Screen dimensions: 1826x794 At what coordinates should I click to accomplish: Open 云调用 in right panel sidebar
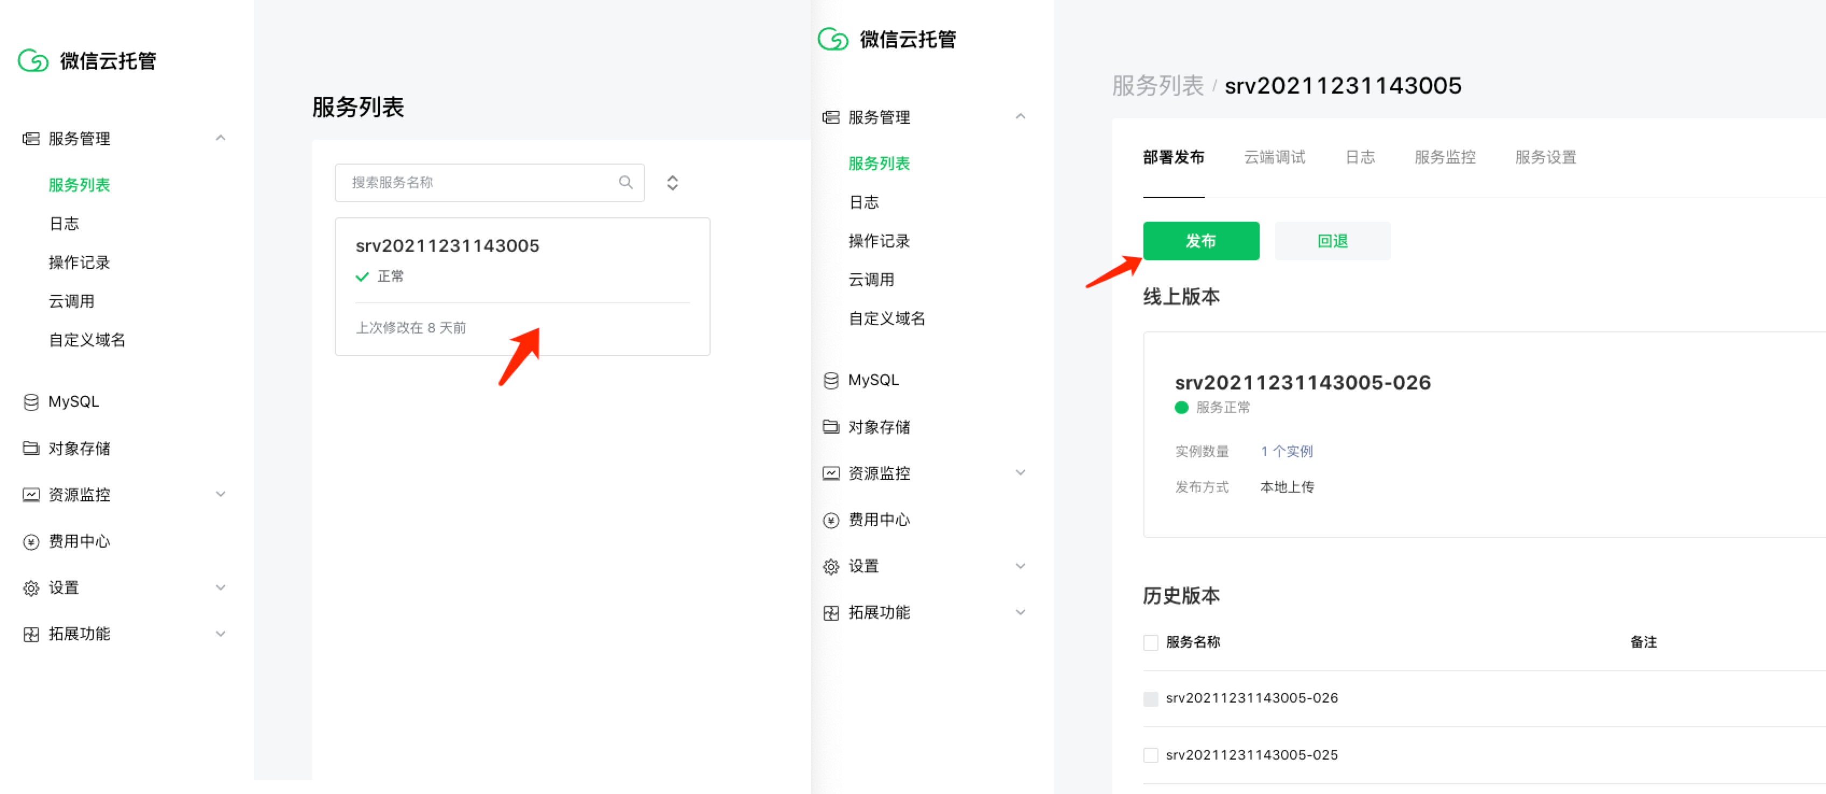871,280
